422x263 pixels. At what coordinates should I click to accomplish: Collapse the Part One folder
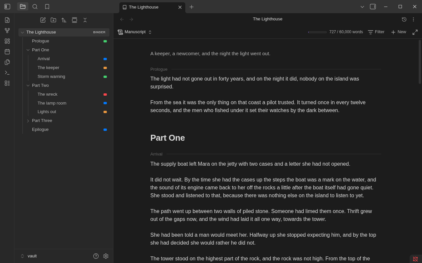[28, 50]
